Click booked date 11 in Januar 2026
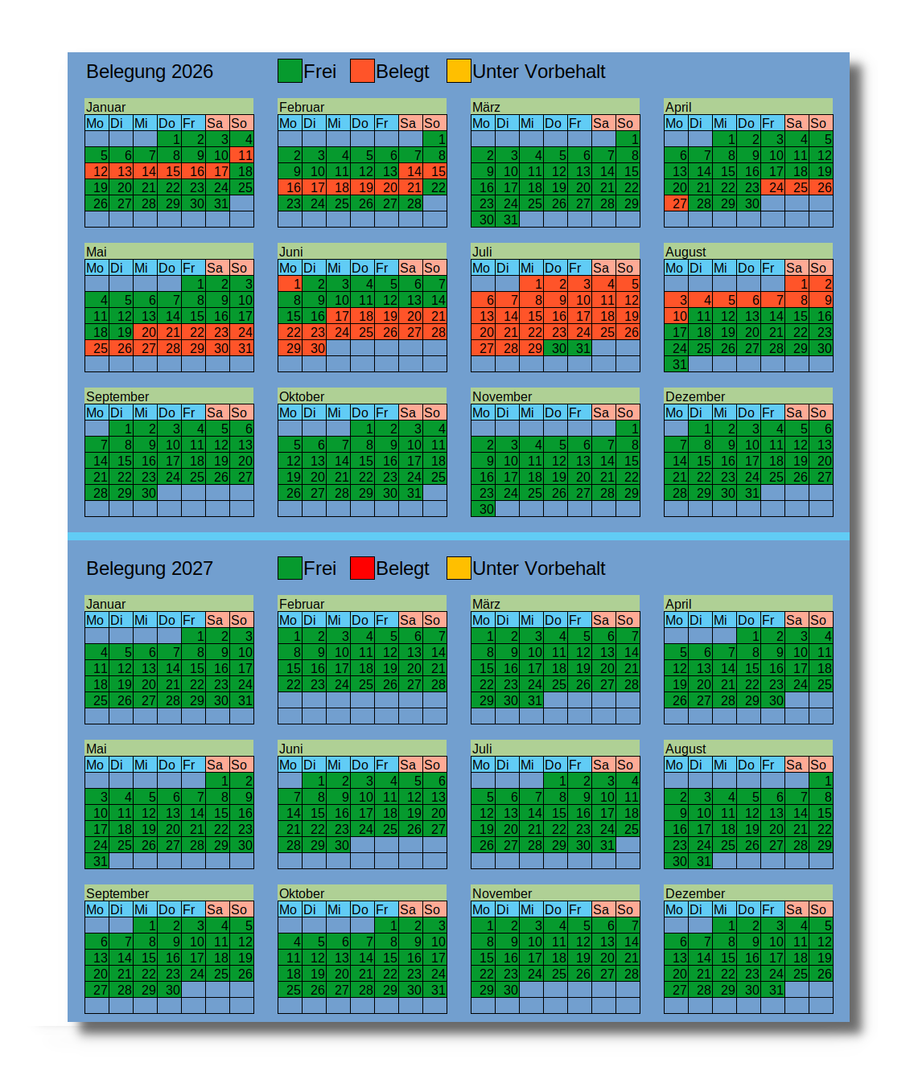 242,155
